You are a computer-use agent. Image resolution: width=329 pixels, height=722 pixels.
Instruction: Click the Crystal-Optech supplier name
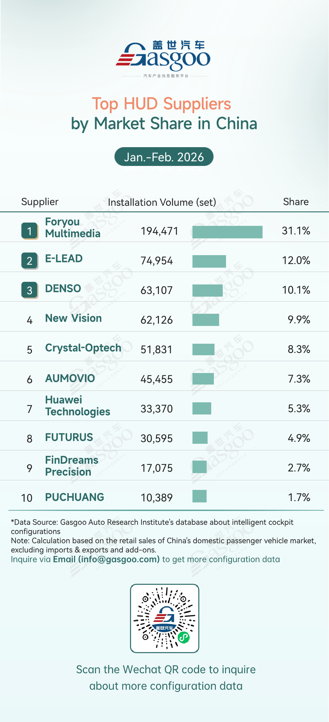click(83, 348)
